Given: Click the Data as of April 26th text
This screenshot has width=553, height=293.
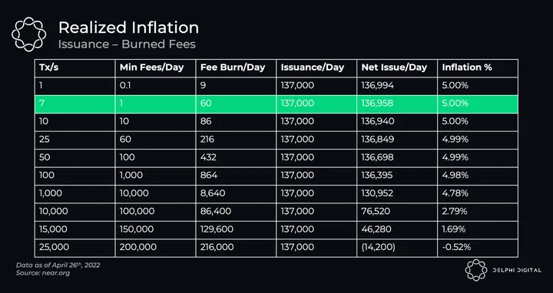Looking at the screenshot, I should [58, 265].
